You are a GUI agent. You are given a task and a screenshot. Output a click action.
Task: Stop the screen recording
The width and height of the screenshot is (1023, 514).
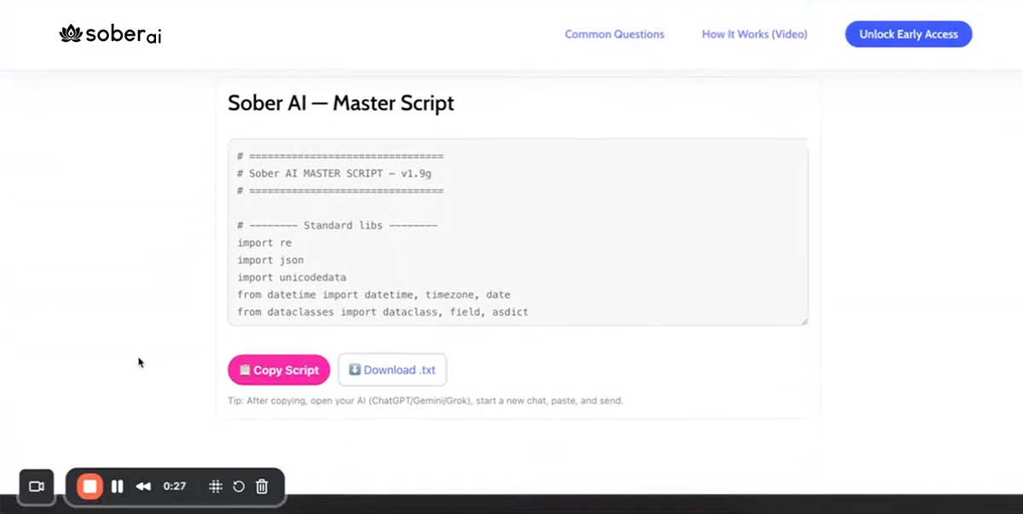coord(90,486)
